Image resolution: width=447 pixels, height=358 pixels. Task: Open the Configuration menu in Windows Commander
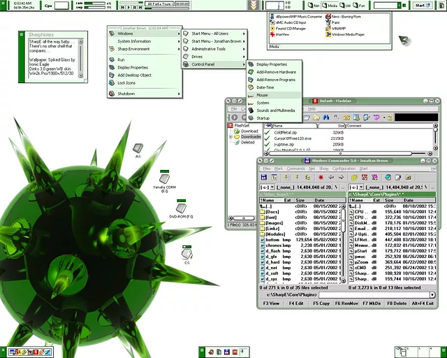click(x=343, y=169)
